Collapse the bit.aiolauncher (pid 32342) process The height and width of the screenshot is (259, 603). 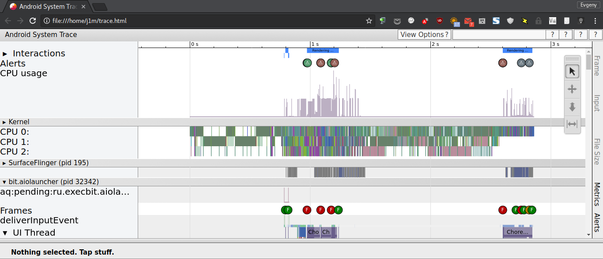point(4,182)
